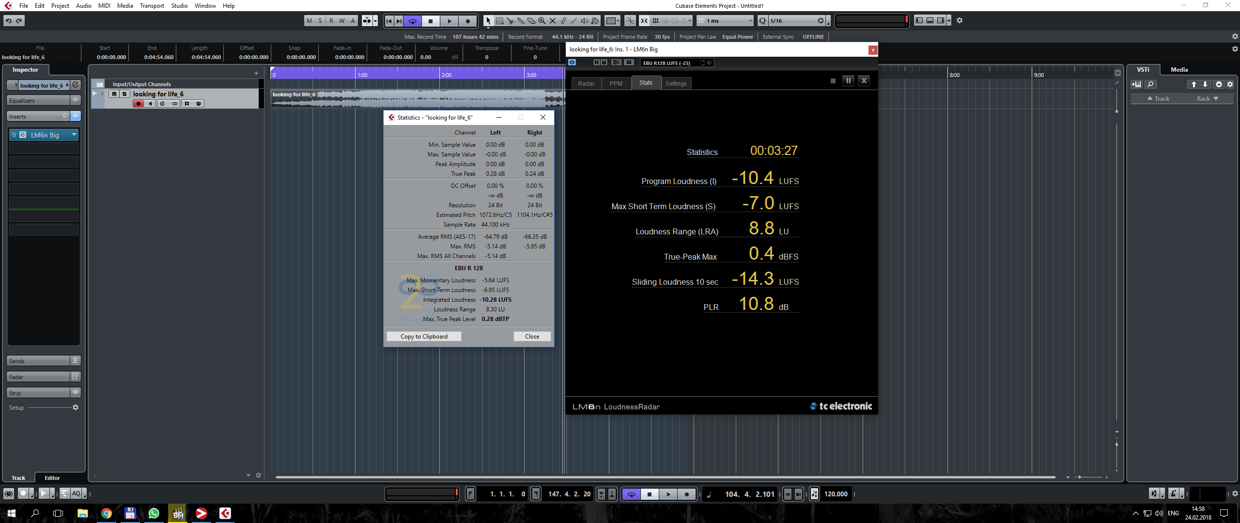
Task: Select the Line tool
Action: click(x=574, y=21)
